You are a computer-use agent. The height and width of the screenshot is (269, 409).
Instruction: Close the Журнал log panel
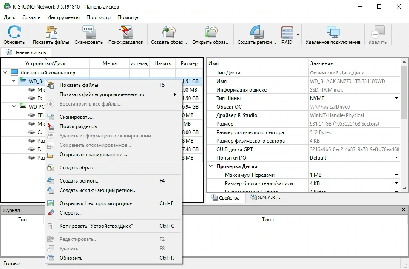[x=403, y=210]
